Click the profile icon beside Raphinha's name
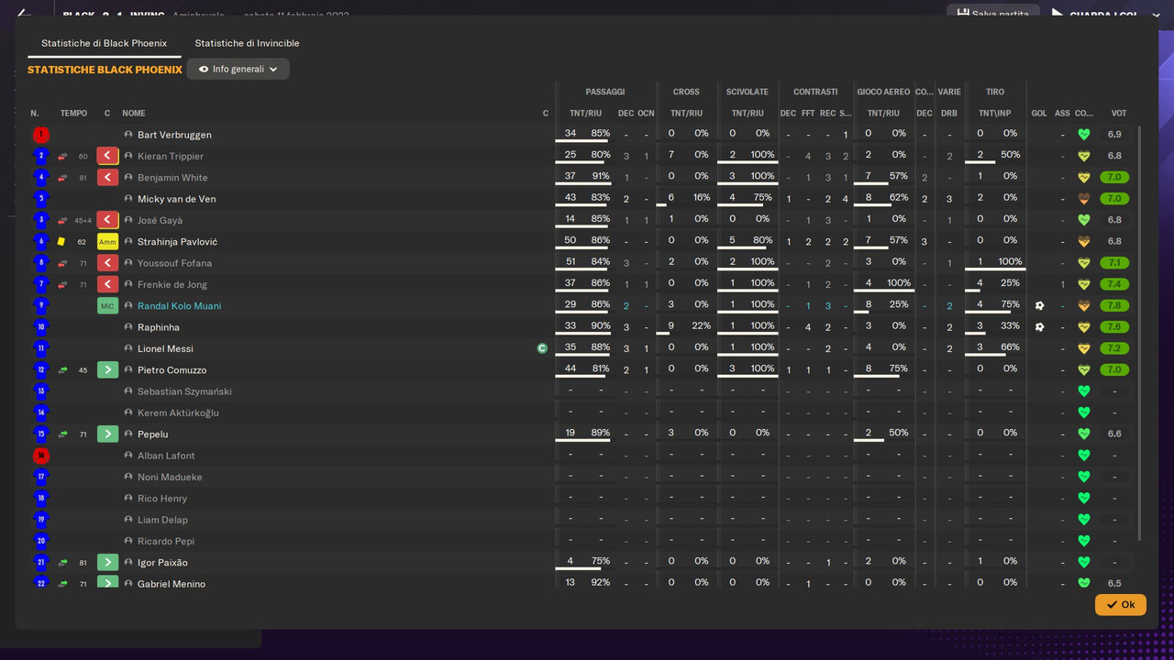This screenshot has width=1174, height=660. (128, 327)
